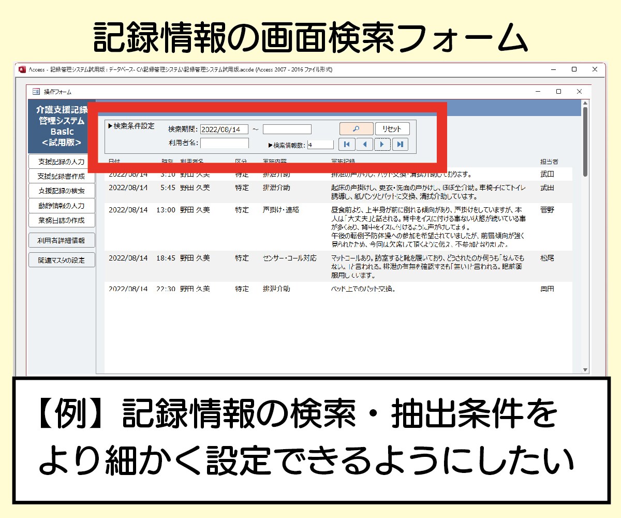Click the staff name 松尾
The image size is (621, 518).
tap(547, 258)
